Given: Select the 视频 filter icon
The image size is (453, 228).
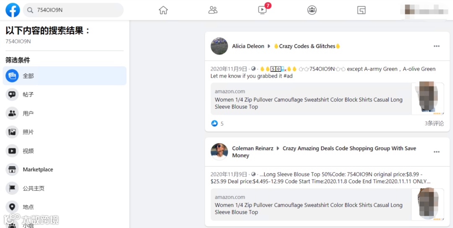Looking at the screenshot, I should click(x=12, y=151).
